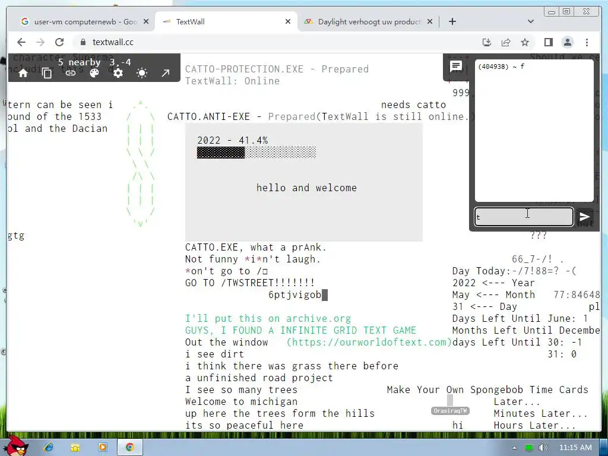Click the share page icon

click(506, 42)
